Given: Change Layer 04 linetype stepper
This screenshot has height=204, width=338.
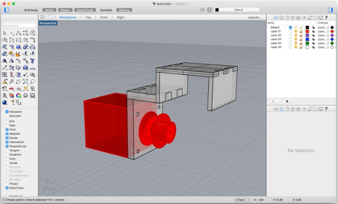Looking at the screenshot, I should pyautogui.click(x=328, y=43).
